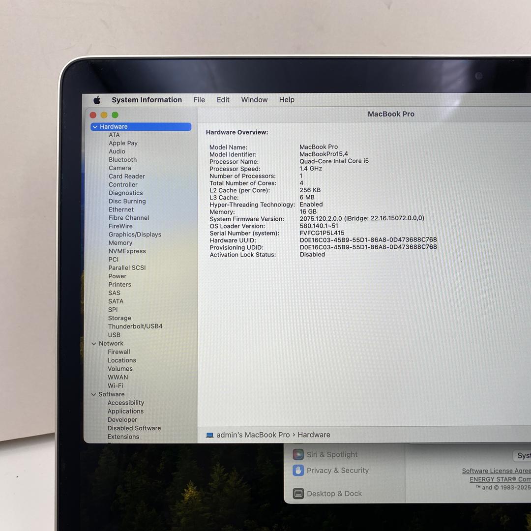
Task: Select Ethernet in the sidebar
Action: pos(121,209)
